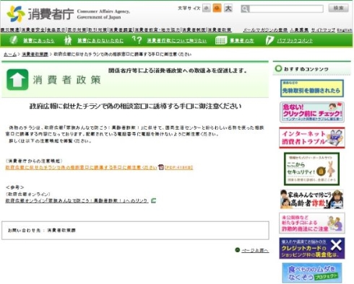Click the pen icon for public comment
354x284 pixels.
click(269, 40)
